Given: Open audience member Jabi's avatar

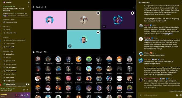Looking at the screenshot, I should point(79,88).
